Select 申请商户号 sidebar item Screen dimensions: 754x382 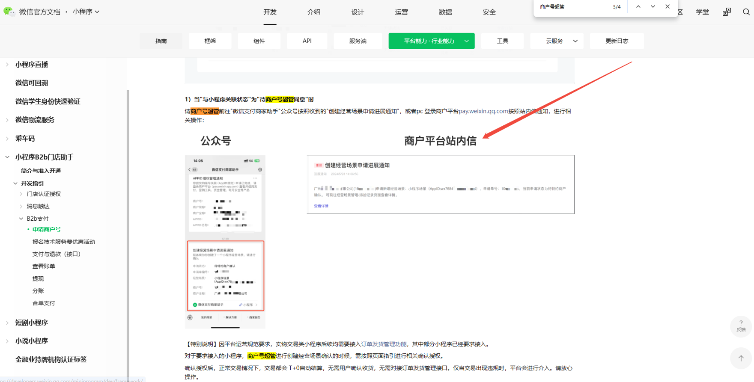(47, 229)
